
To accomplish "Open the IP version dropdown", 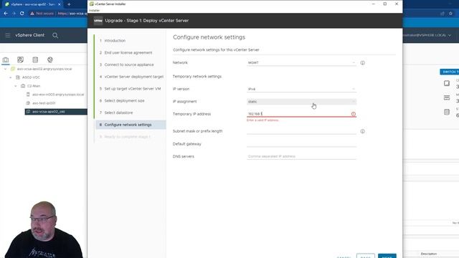I will point(301,89).
